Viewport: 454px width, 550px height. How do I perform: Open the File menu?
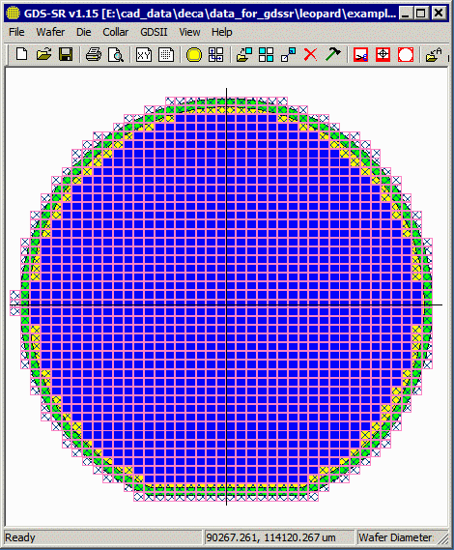[16, 32]
